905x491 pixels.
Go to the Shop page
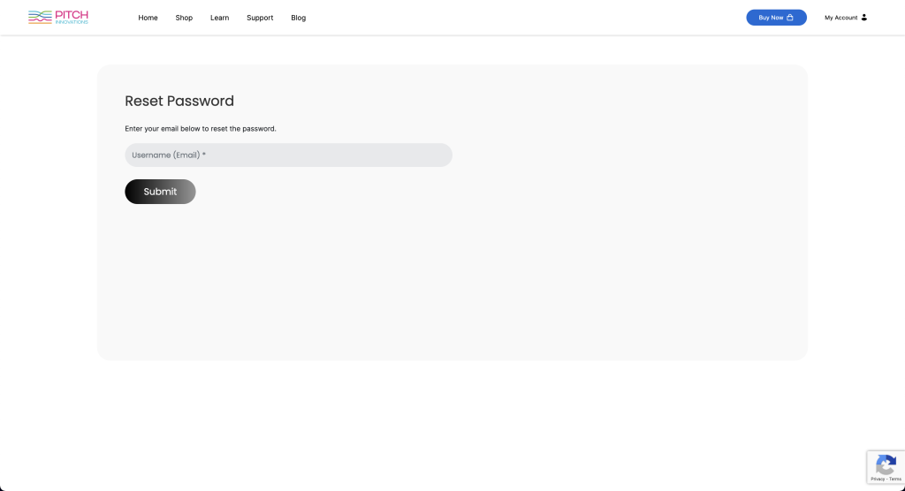click(184, 18)
